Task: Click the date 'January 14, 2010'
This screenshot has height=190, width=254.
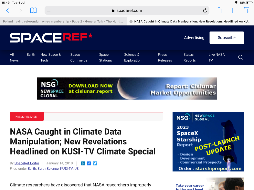Action: point(60,163)
